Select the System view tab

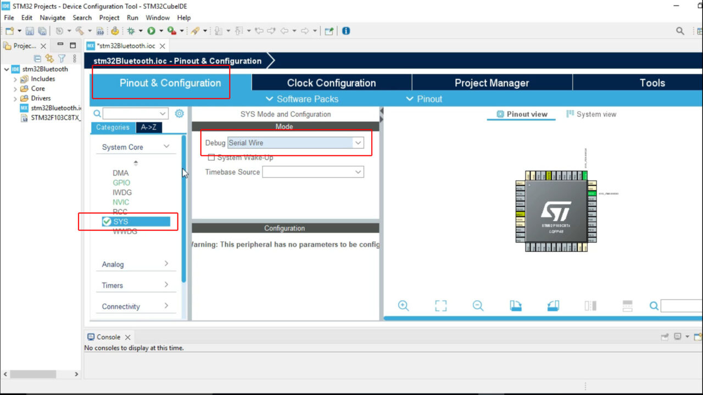click(x=591, y=114)
